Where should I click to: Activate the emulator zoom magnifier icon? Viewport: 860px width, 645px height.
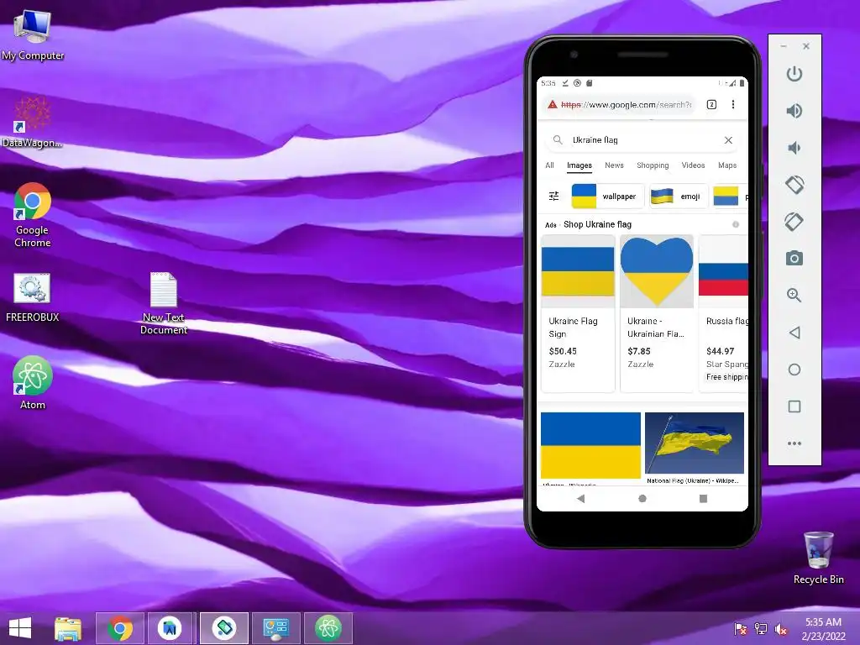pos(794,295)
